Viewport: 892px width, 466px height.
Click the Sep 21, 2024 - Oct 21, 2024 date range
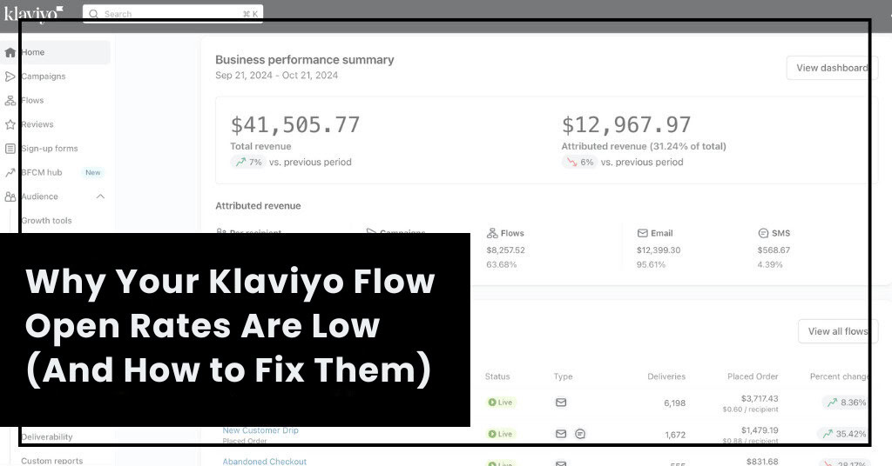276,76
